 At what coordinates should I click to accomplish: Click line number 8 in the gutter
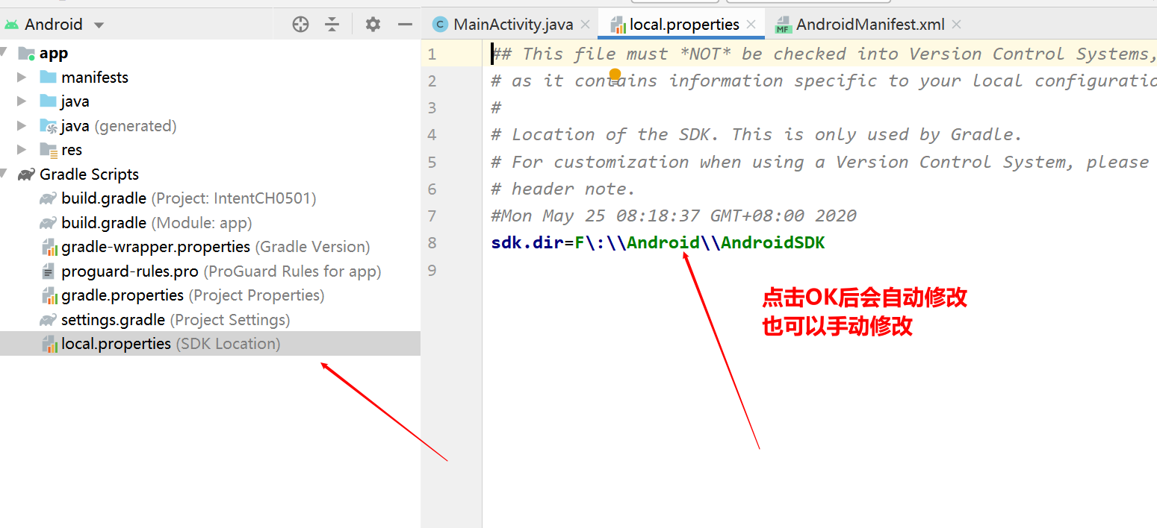(x=432, y=242)
